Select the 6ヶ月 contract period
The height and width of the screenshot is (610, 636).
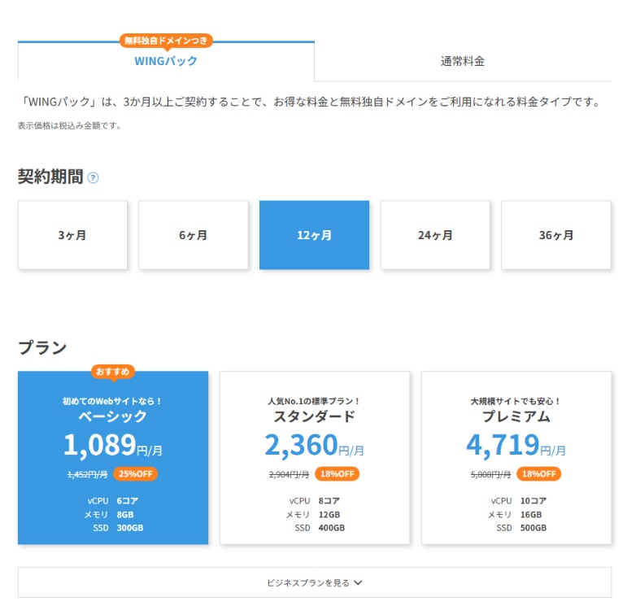(x=194, y=235)
